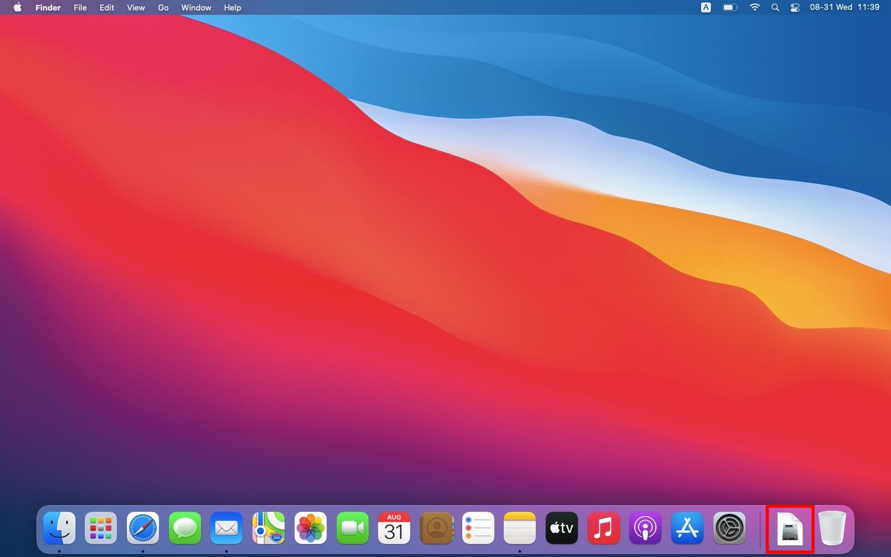Open the Go menu

coord(163,7)
